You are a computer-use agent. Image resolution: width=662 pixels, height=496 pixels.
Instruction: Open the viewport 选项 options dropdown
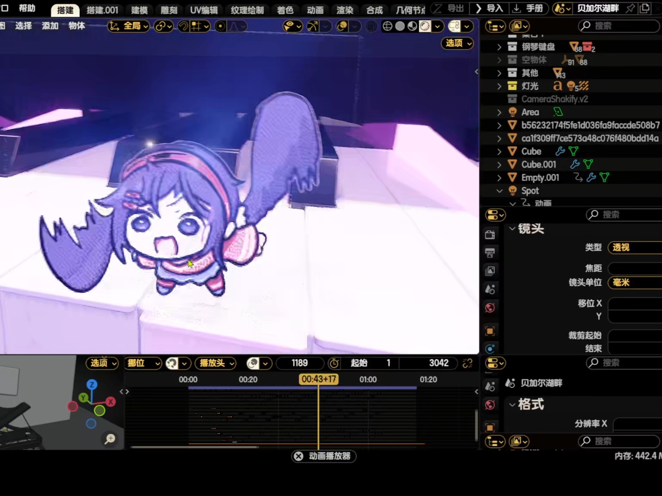coord(457,43)
